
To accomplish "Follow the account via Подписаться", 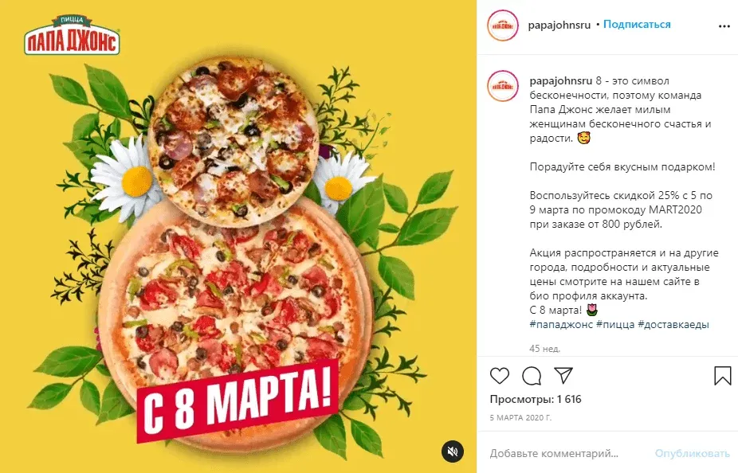I will (637, 25).
